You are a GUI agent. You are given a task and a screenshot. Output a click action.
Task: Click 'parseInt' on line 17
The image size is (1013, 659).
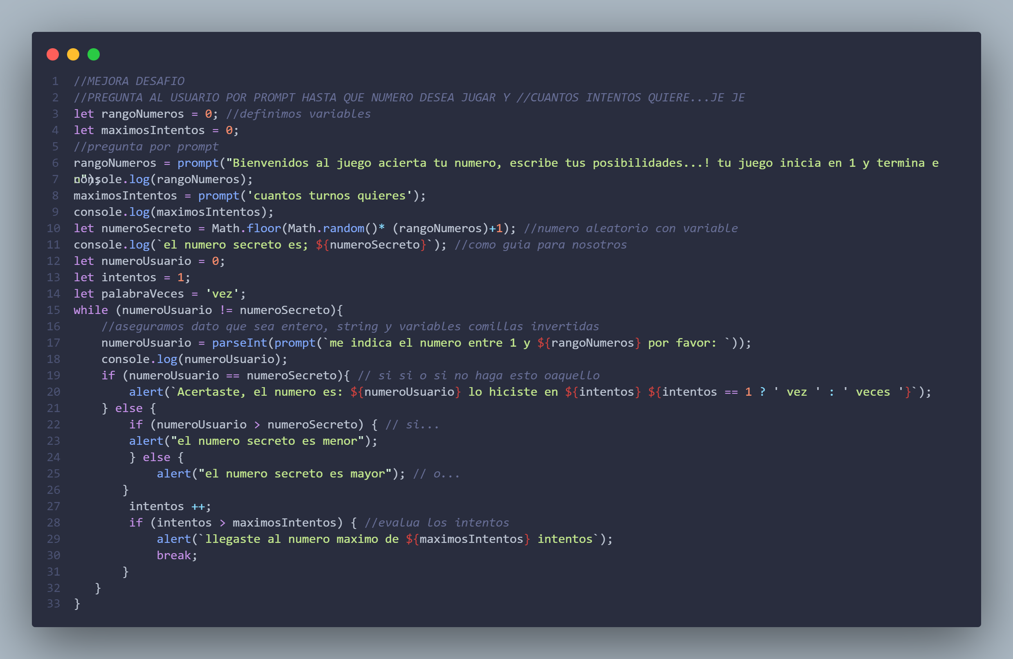tap(240, 343)
